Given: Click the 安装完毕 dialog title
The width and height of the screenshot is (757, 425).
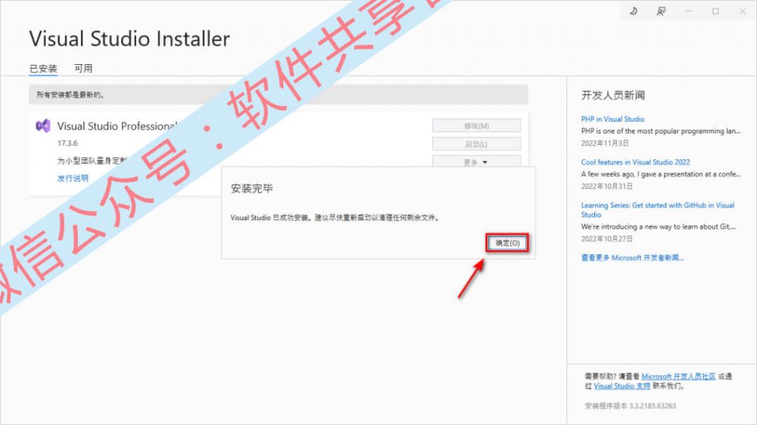Looking at the screenshot, I should 251,188.
